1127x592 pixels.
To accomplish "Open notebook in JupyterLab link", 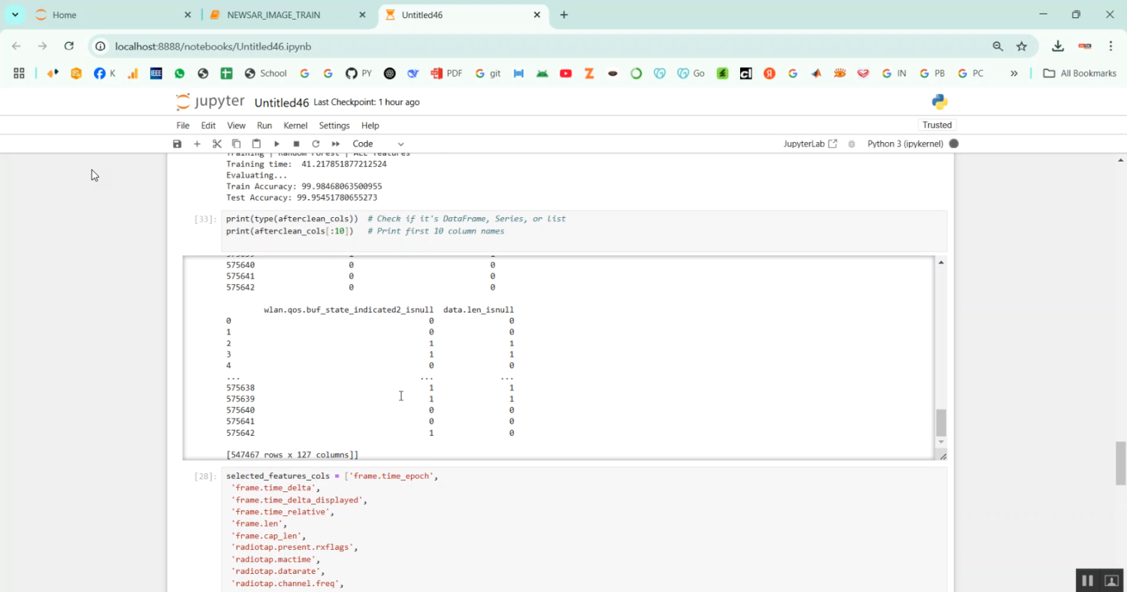I will click(810, 143).
